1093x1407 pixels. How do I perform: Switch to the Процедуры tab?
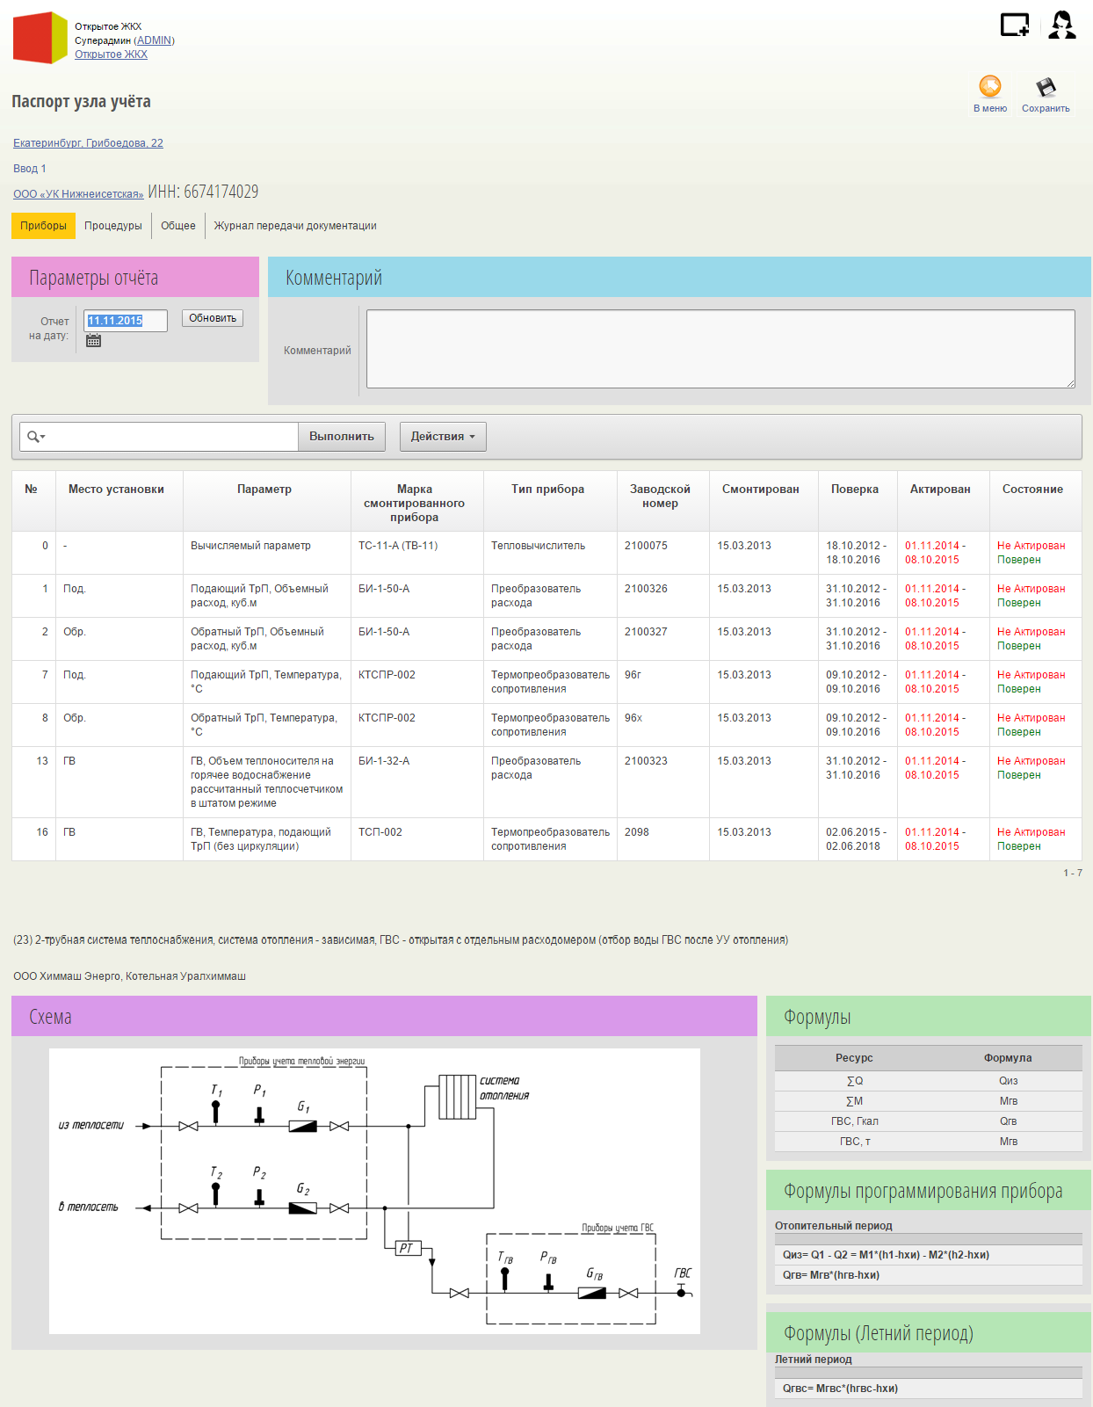coord(113,226)
